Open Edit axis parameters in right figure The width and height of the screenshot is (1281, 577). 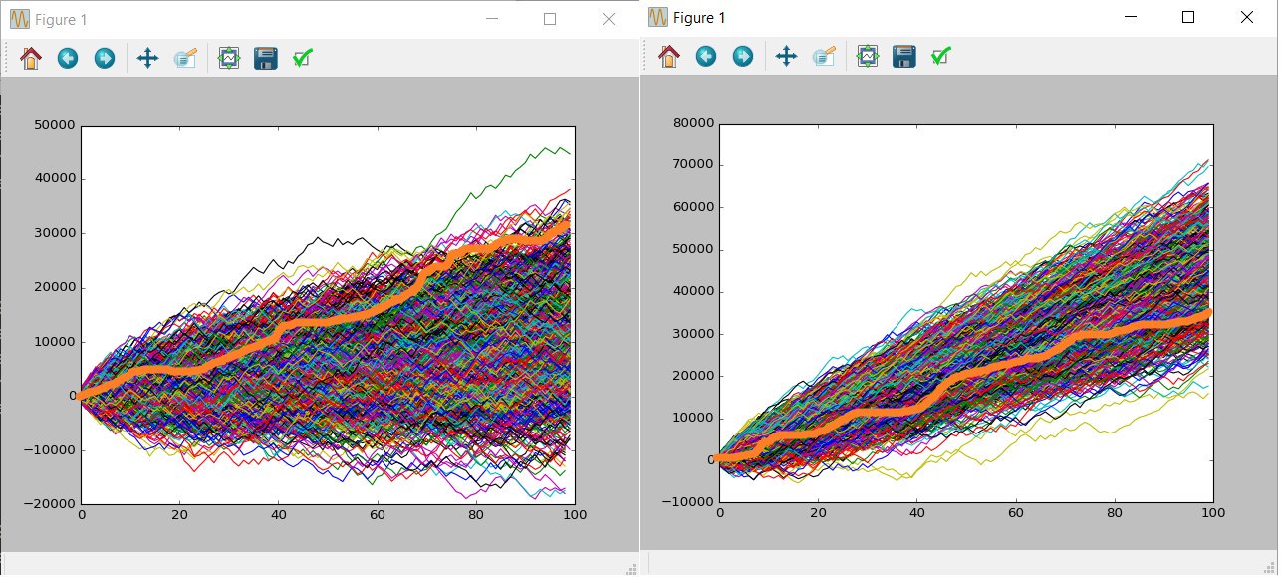click(x=941, y=56)
